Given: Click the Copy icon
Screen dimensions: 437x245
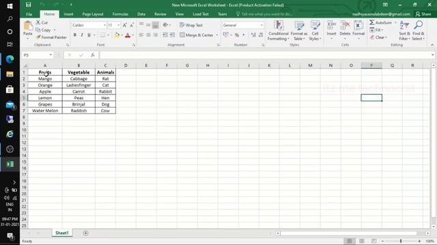Looking at the screenshot, I should 38,30.
